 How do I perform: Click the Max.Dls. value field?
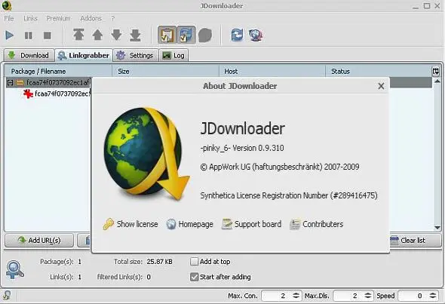tap(348, 296)
